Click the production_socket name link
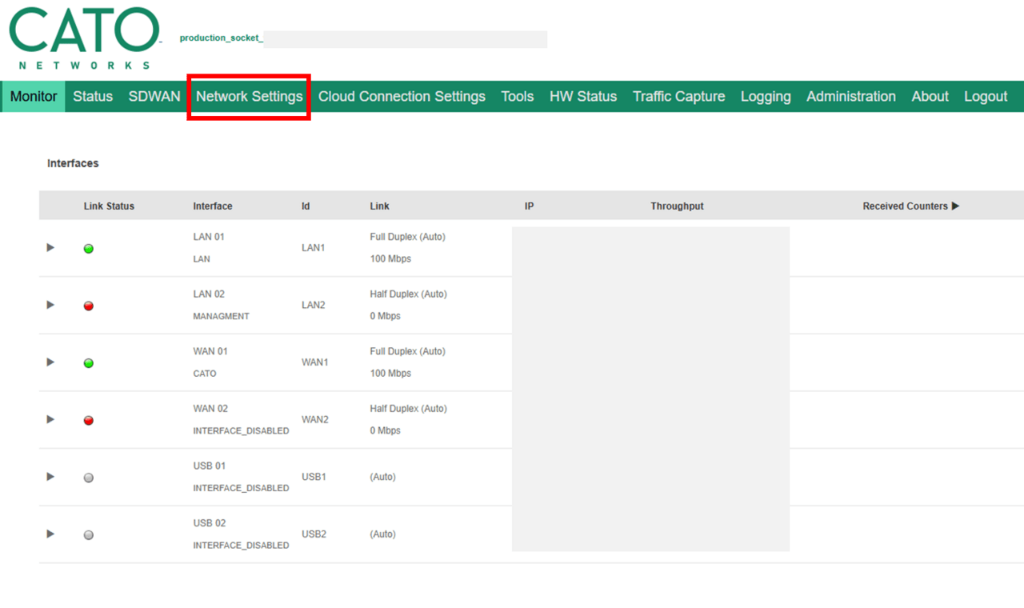1024x608 pixels. (220, 38)
